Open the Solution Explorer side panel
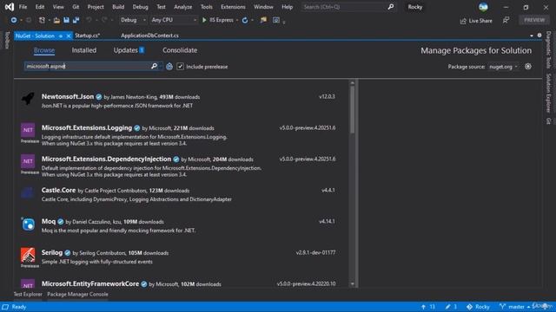This screenshot has width=556, height=312. 548,93
